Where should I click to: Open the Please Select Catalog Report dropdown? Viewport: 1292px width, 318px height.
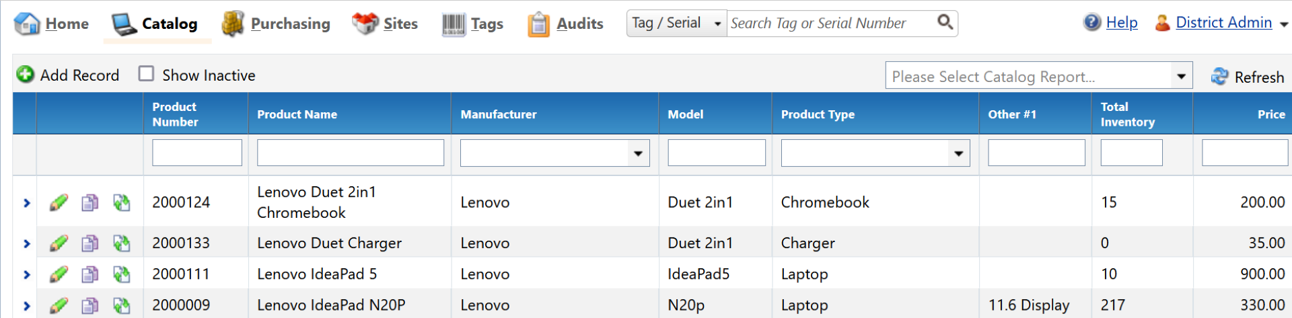coord(1038,76)
